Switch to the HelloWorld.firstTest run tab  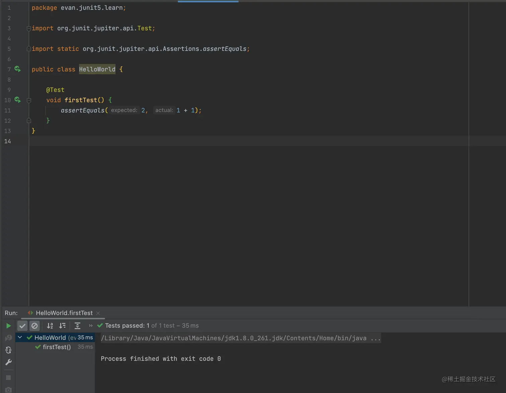pos(64,313)
